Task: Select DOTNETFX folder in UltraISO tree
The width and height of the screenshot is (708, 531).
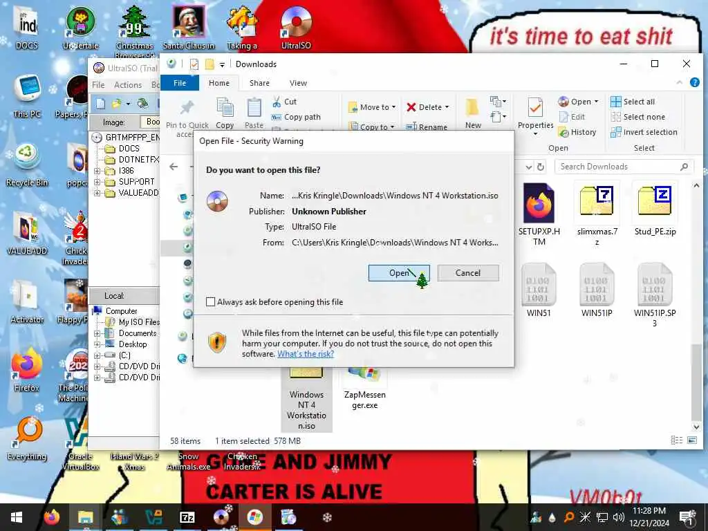Action: point(138,160)
